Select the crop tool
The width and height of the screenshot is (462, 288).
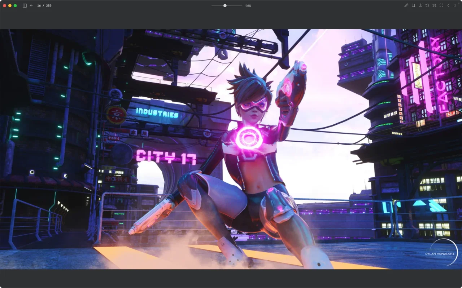(413, 5)
